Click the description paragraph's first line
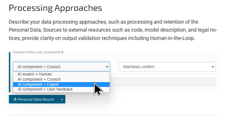The image size is (225, 120). click(103, 22)
